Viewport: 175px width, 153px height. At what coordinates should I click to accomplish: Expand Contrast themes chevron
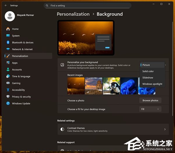[x=165, y=129]
